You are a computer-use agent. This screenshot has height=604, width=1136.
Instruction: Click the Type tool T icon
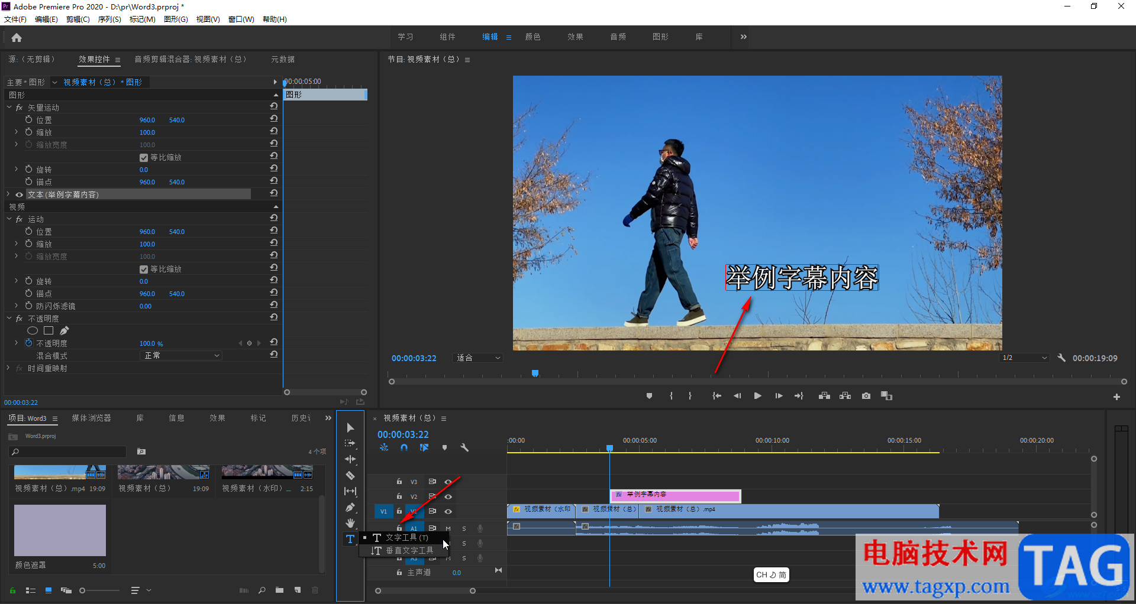pyautogui.click(x=350, y=539)
